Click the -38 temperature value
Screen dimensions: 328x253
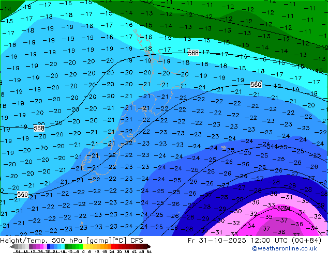click(279, 232)
